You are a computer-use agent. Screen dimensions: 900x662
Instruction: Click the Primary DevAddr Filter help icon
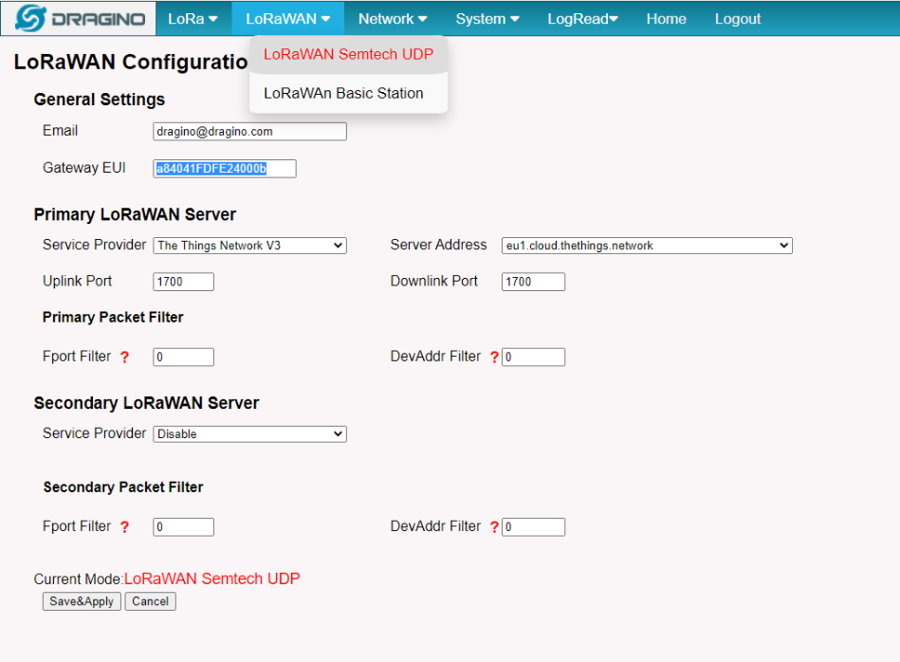click(494, 358)
